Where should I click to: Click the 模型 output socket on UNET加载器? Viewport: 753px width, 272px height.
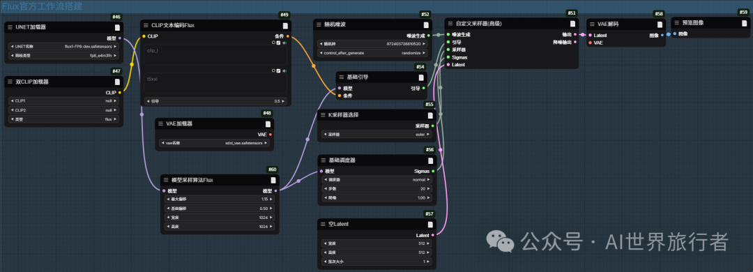point(120,38)
